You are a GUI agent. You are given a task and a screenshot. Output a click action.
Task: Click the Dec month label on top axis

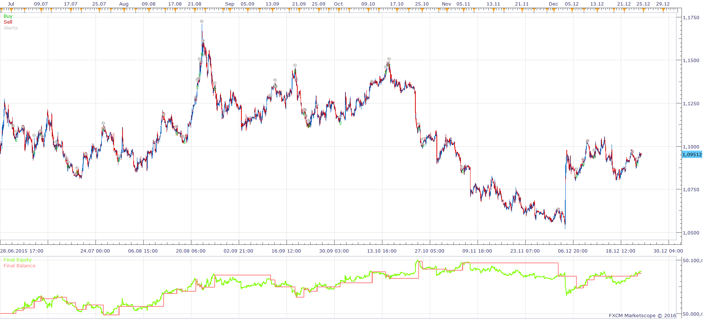point(553,4)
